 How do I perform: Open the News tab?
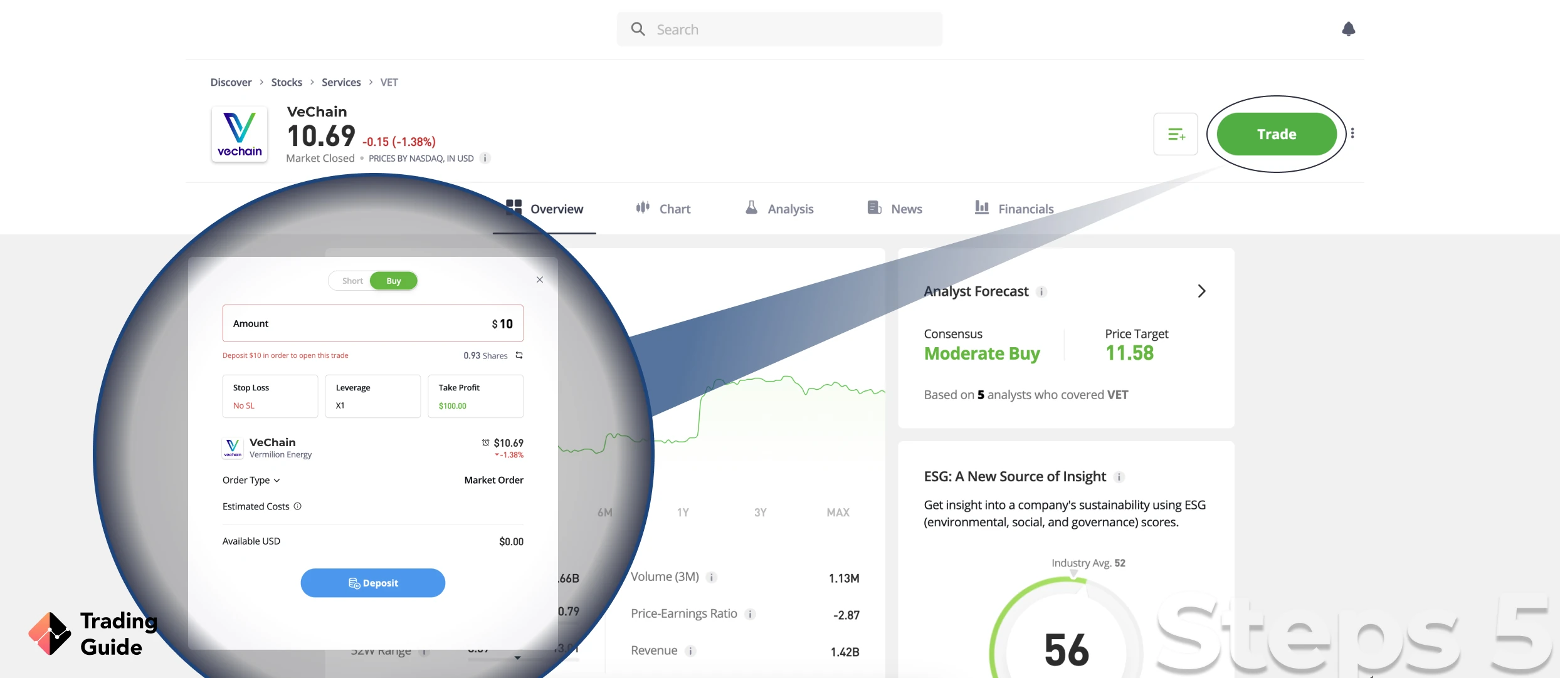point(895,209)
